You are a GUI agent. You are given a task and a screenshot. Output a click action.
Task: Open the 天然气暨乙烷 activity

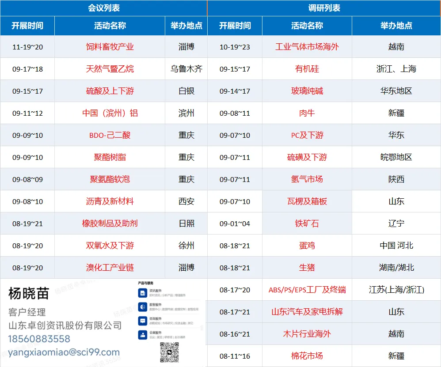(110, 69)
